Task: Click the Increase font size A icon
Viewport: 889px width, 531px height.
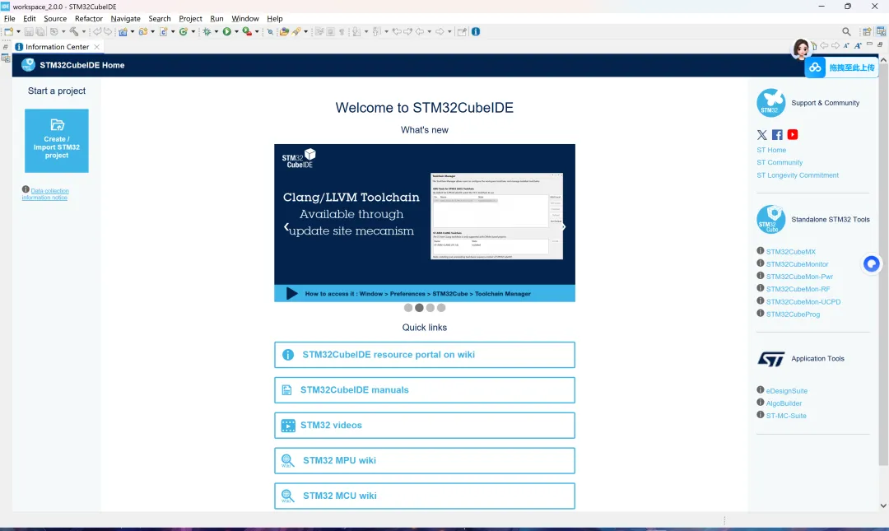Action: point(858,45)
